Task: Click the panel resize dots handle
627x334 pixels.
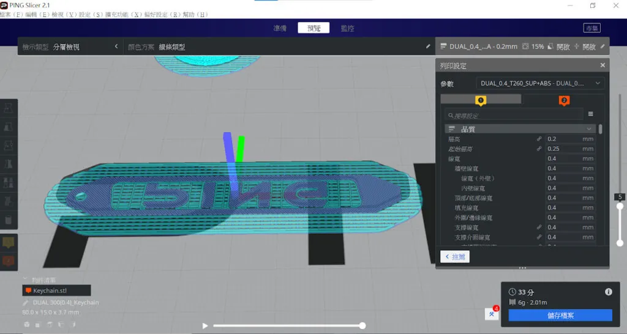Action: pos(522,268)
